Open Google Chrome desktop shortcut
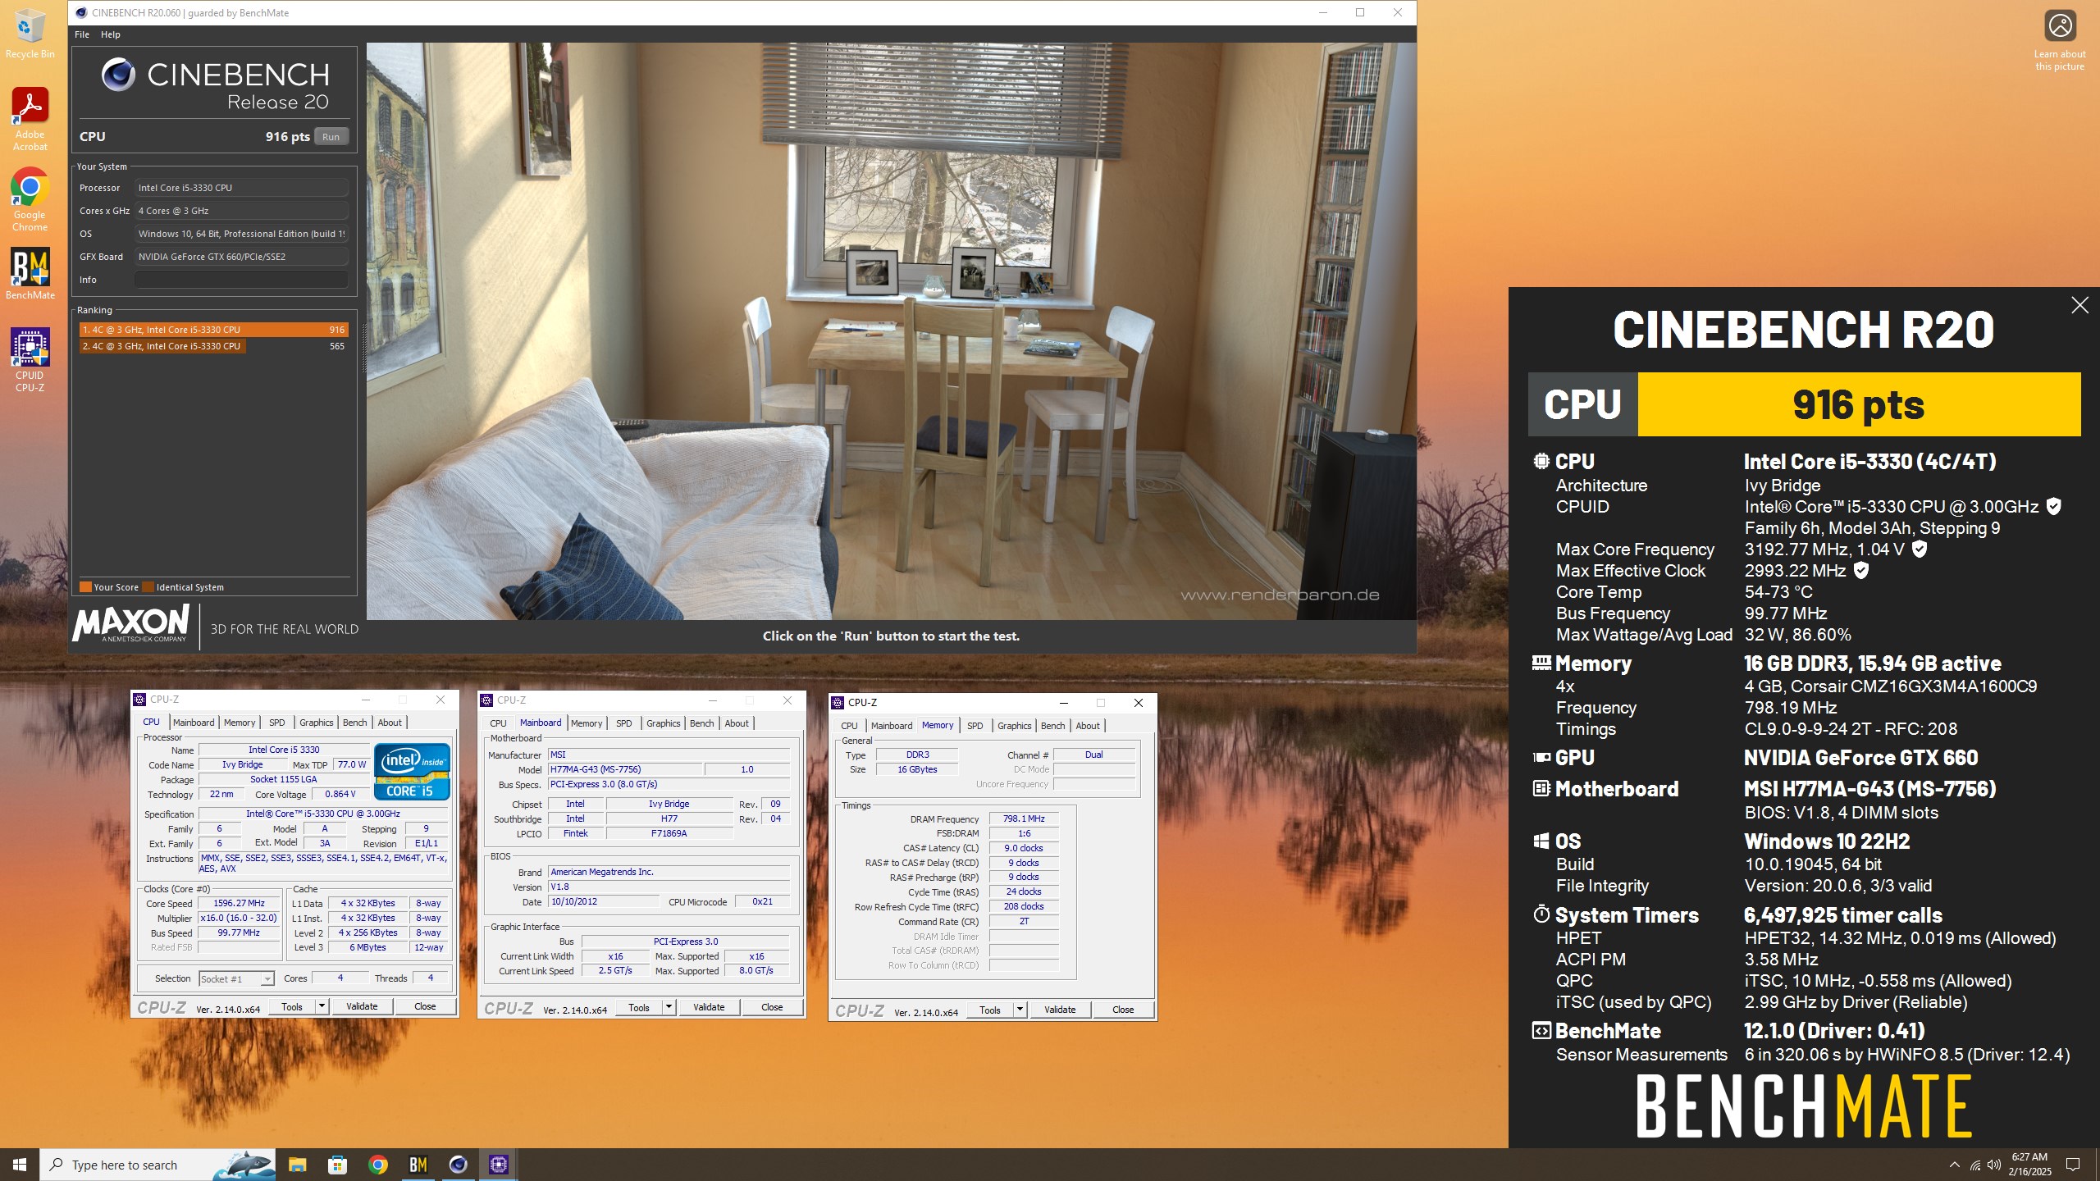This screenshot has width=2100, height=1181. pos(30,199)
